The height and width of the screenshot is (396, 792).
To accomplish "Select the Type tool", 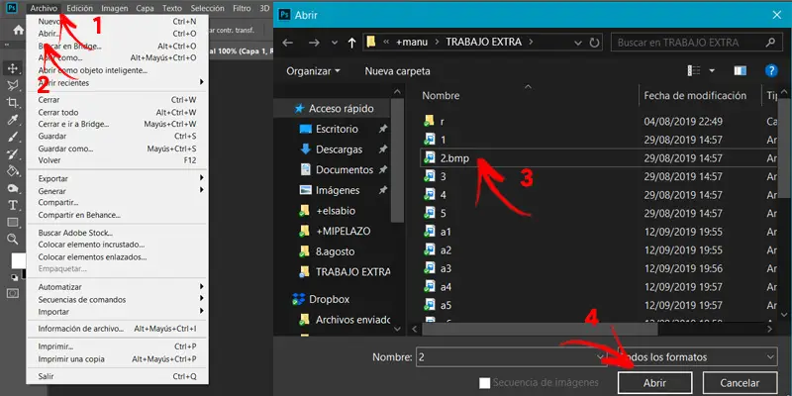I will click(13, 205).
